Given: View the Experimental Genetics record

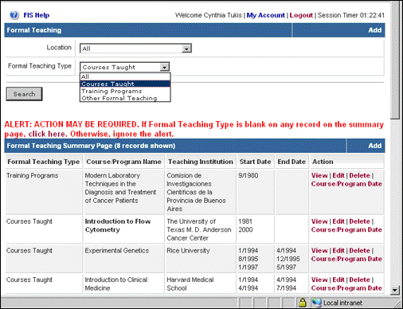Looking at the screenshot, I should pos(319,251).
